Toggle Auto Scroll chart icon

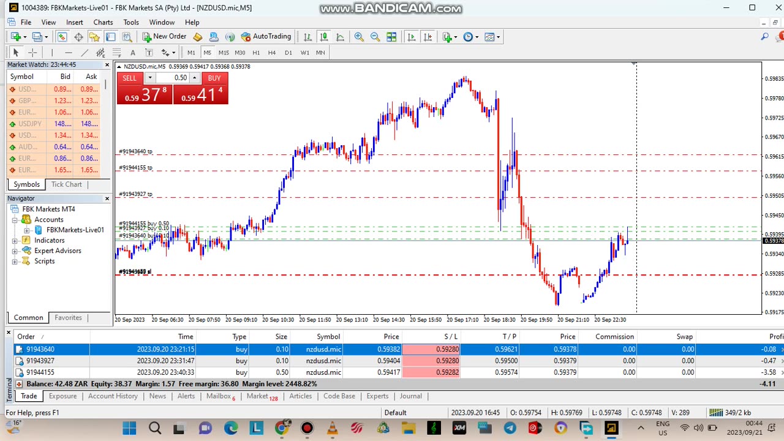(411, 37)
